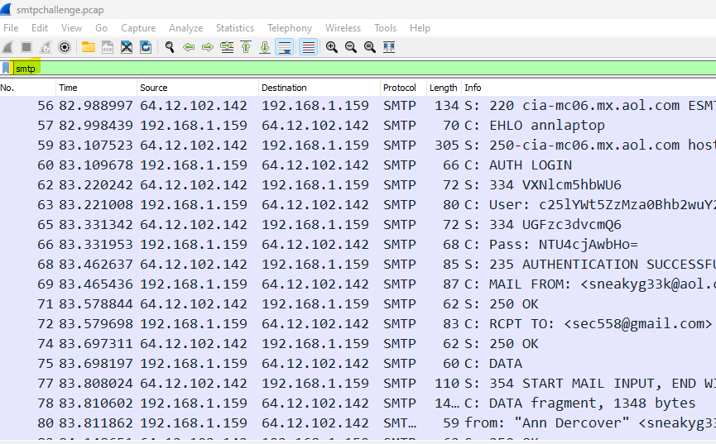Sort by the Time column header
Image resolution: width=716 pixels, height=444 pixels.
(x=68, y=88)
